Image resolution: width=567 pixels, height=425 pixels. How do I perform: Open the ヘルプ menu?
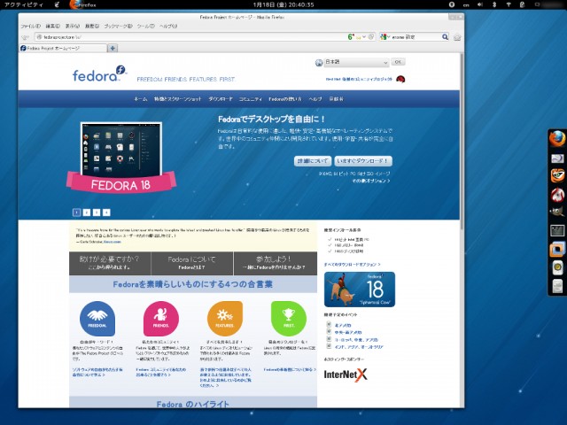(x=168, y=26)
